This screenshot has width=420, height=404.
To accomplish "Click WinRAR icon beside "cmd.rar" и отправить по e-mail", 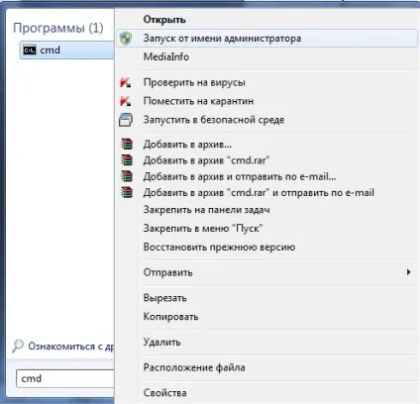I will point(127,192).
